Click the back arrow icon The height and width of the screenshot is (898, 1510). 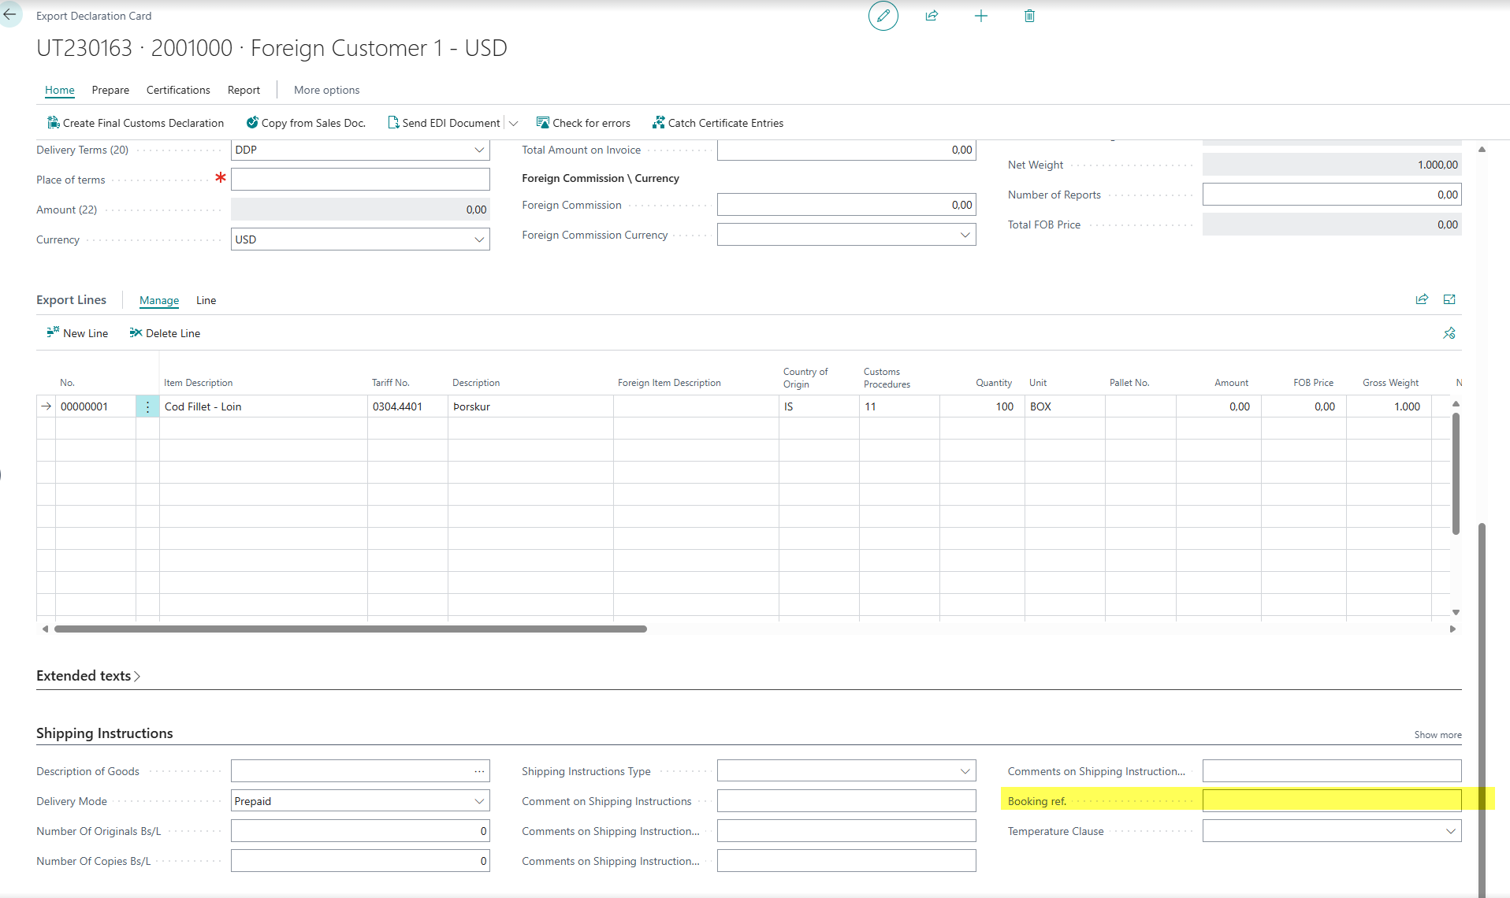click(x=10, y=14)
